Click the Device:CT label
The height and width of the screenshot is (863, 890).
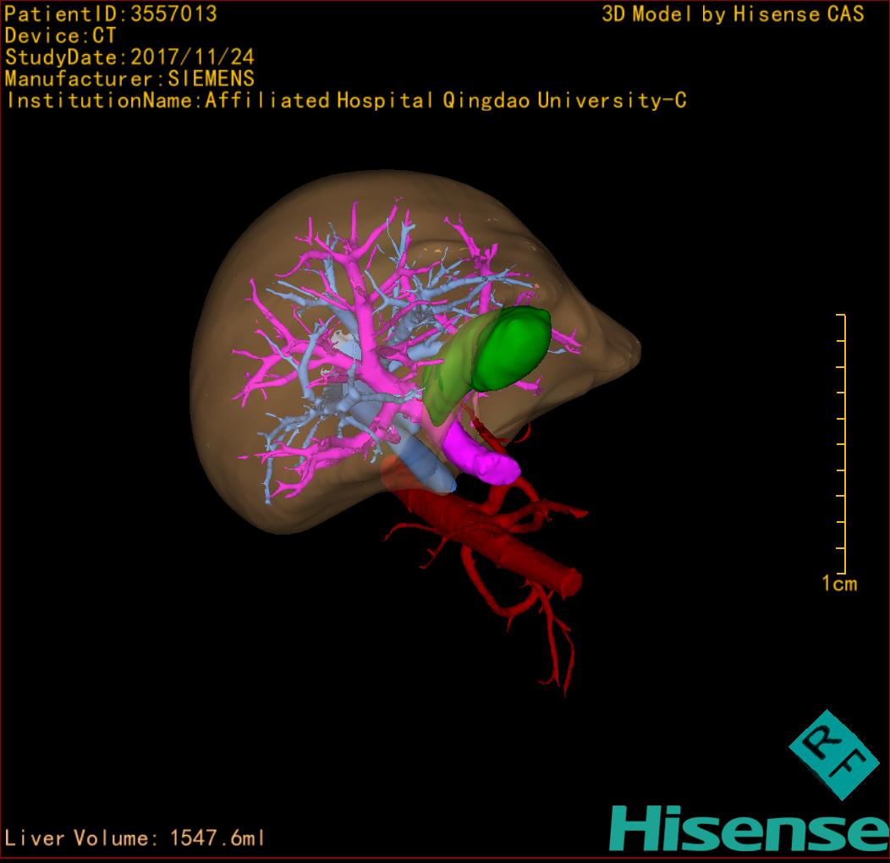[60, 36]
